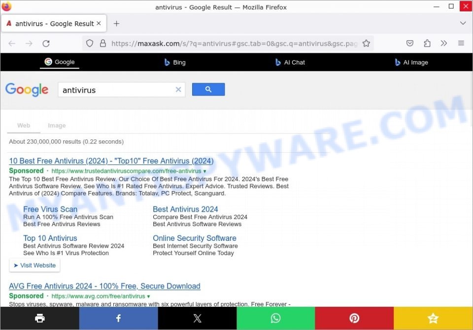The height and width of the screenshot is (330, 473).
Task: Switch to the Image results tab
Action: (x=57, y=126)
